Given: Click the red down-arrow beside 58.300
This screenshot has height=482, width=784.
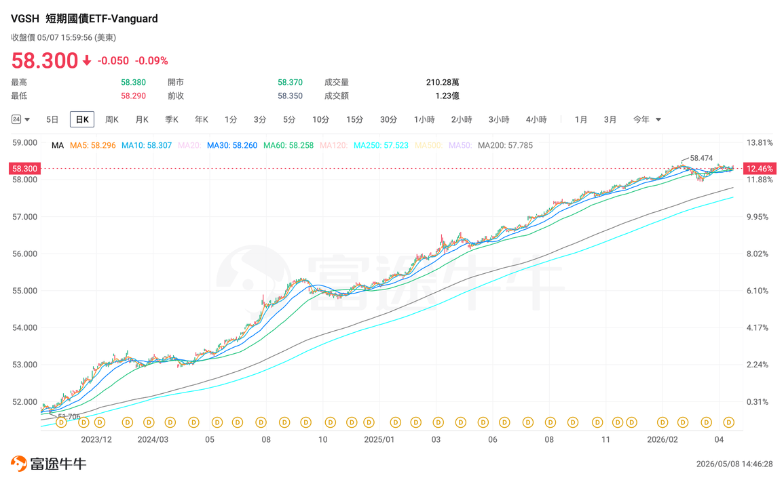Looking at the screenshot, I should tap(86, 60).
